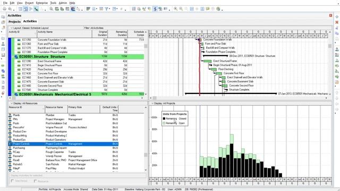The width and height of the screenshot is (340, 191).
Task: Click the Add icon atop right sidebar
Action: [x=337, y=17]
